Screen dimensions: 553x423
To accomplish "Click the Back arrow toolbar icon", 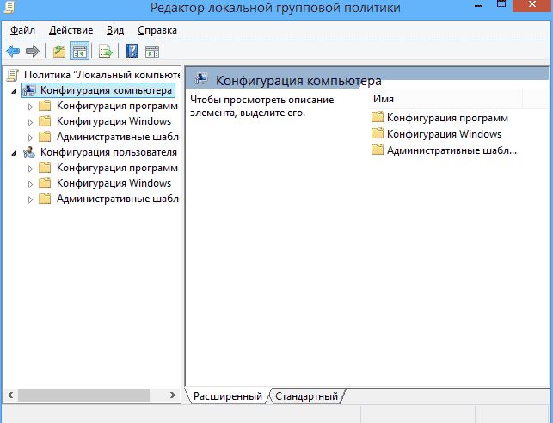I will coord(13,52).
